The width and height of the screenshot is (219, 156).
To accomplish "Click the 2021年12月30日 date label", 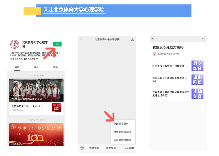I will click(36, 120).
